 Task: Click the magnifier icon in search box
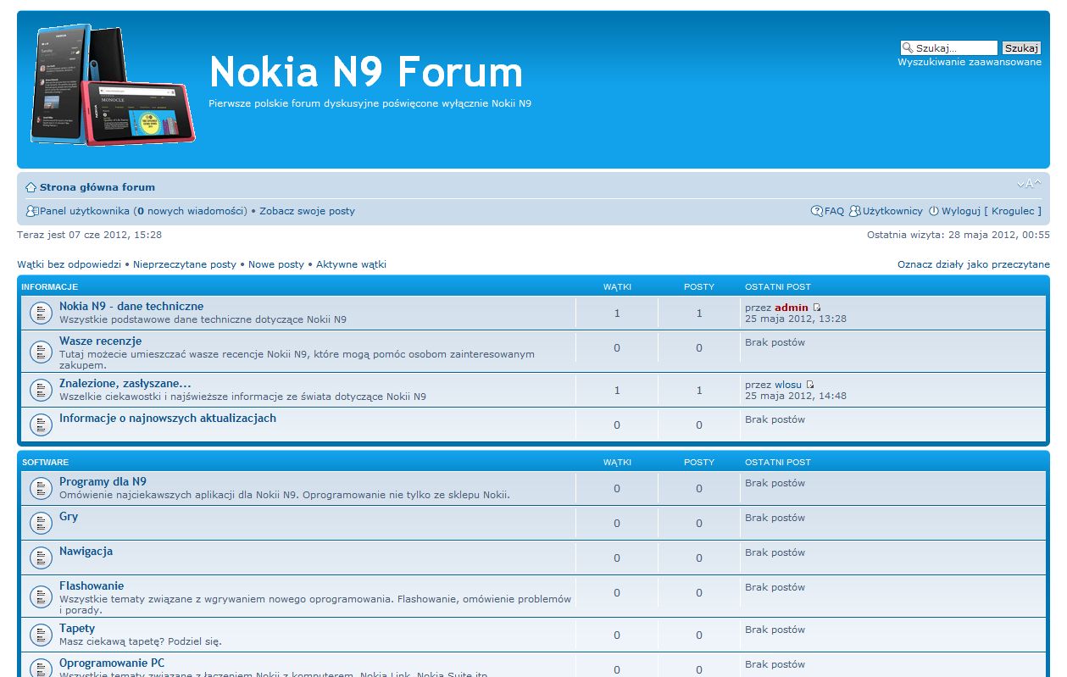click(908, 48)
